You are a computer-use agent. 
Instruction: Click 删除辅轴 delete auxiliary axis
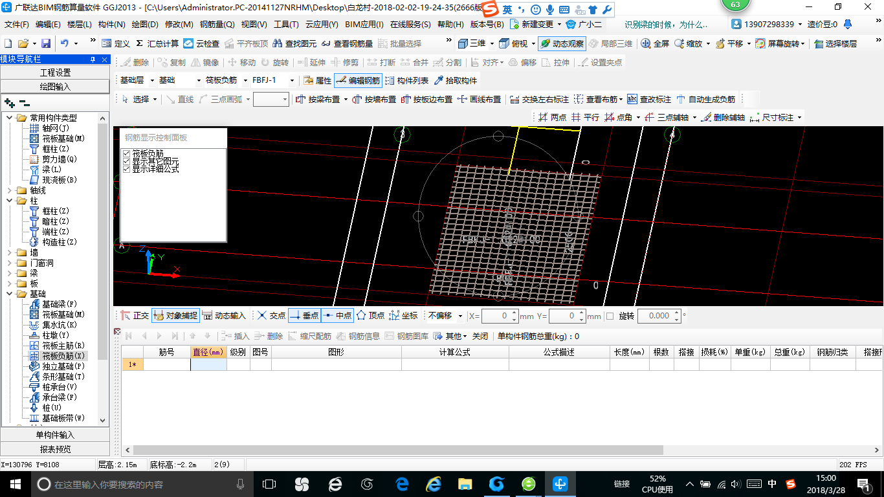[723, 117]
